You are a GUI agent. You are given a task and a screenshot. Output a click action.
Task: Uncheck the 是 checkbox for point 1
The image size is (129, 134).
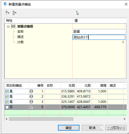pyautogui.click(x=7, y=91)
